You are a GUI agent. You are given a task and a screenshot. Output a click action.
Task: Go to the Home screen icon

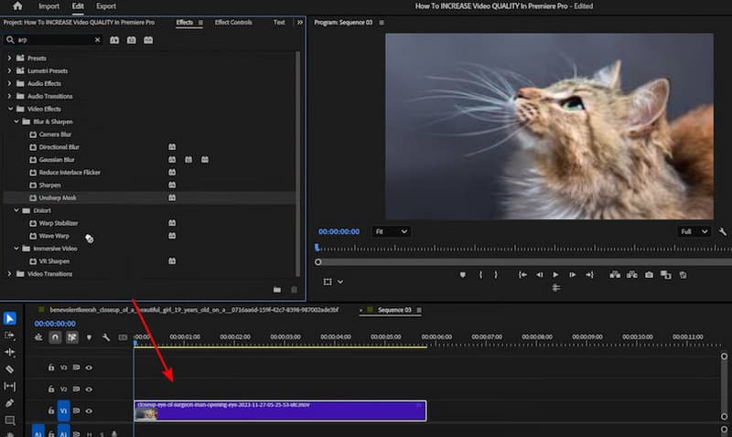click(x=17, y=6)
